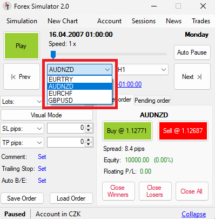Click Buy @ 1.12771 button
Viewport: 215px width, 219px height.
127,131
